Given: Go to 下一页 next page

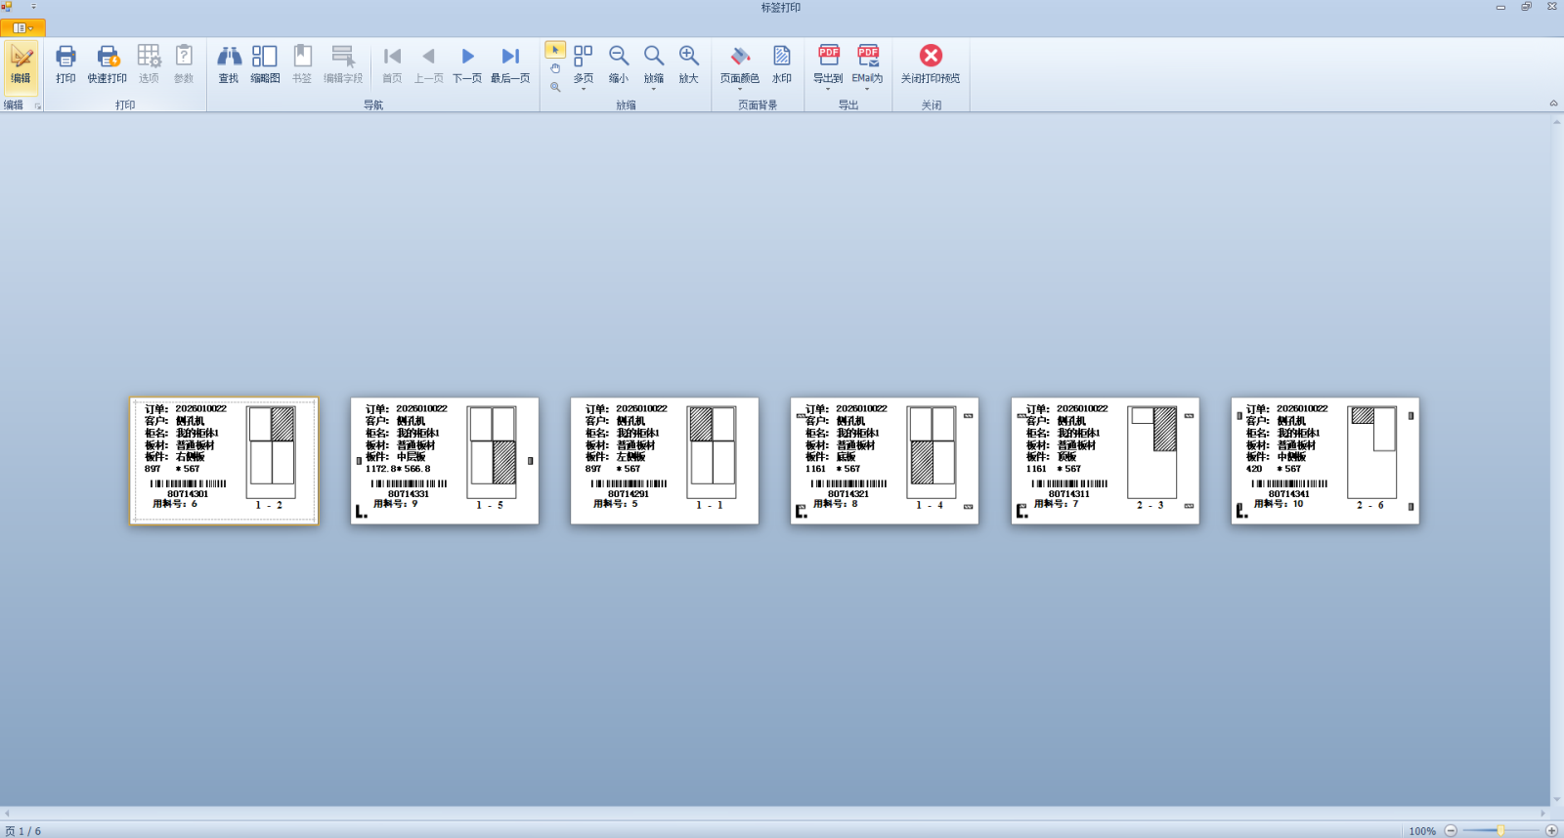Looking at the screenshot, I should coord(467,64).
